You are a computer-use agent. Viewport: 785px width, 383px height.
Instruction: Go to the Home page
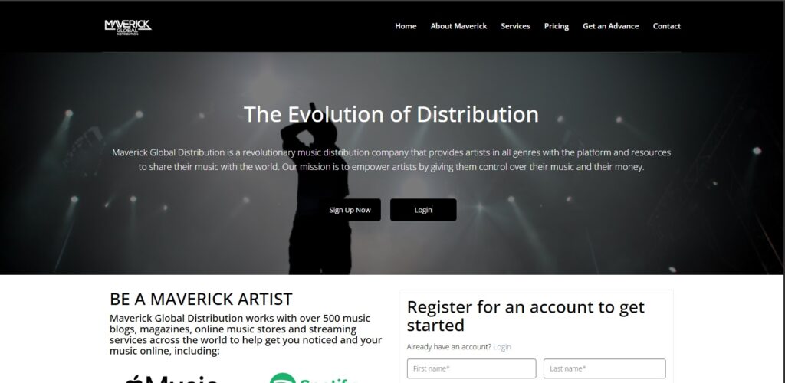(x=406, y=26)
